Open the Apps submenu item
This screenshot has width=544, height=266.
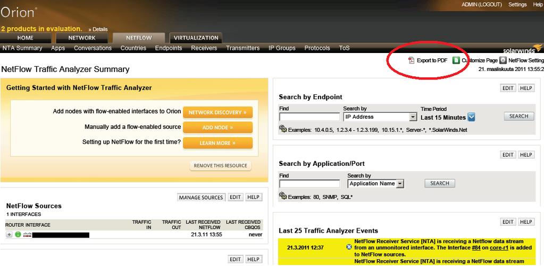(x=58, y=48)
